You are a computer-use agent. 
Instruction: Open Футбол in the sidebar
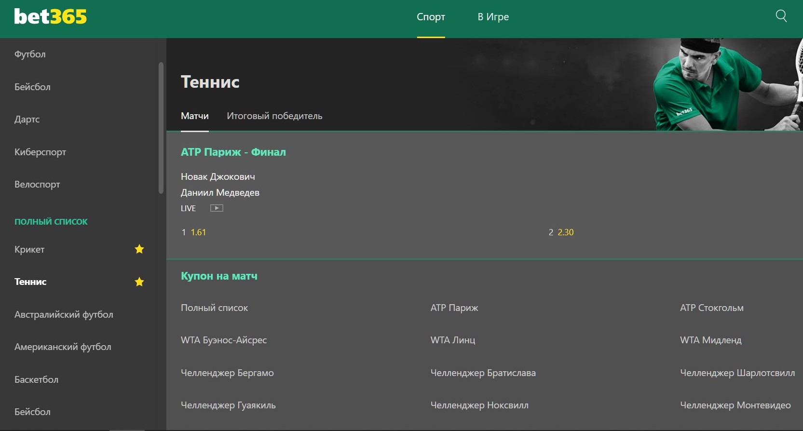click(30, 54)
